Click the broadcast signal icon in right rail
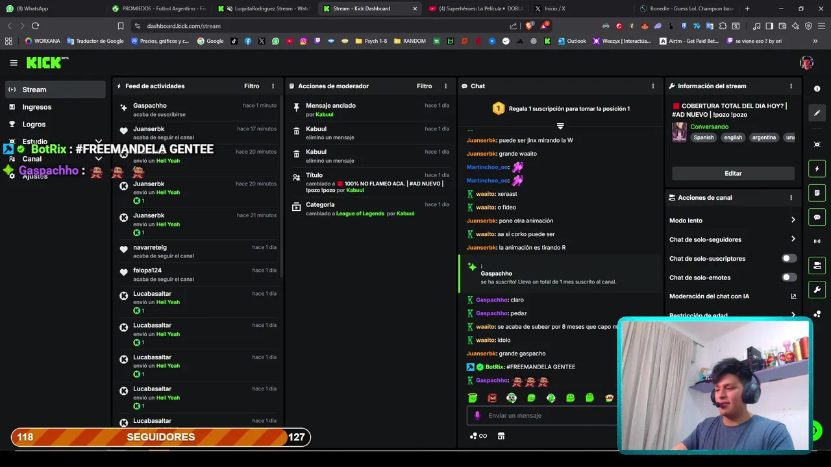Screen dimensions: 831x467 coord(817,241)
